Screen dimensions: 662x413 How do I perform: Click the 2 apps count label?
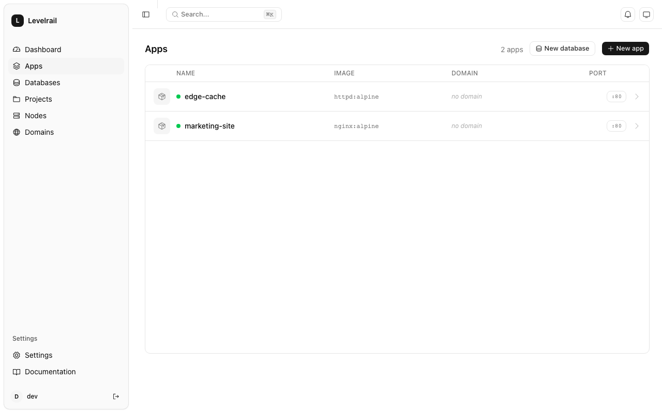[x=512, y=50]
